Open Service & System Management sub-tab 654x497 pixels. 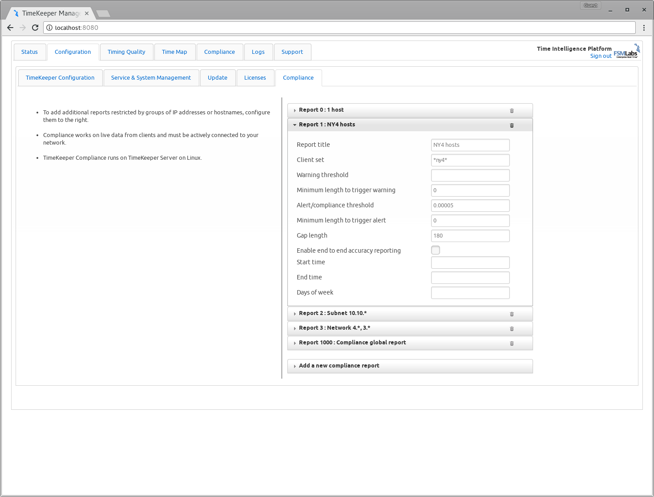(x=151, y=78)
